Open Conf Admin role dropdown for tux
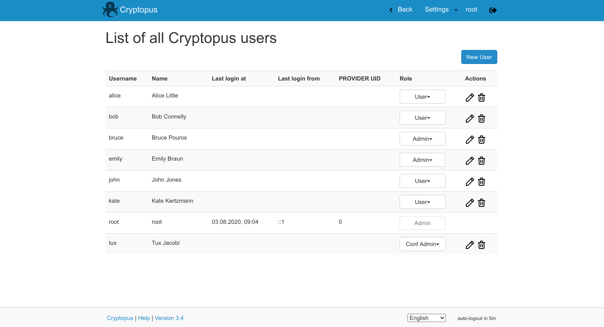 click(x=422, y=244)
